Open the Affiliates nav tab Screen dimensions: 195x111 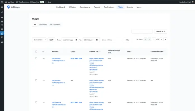point(72,7)
